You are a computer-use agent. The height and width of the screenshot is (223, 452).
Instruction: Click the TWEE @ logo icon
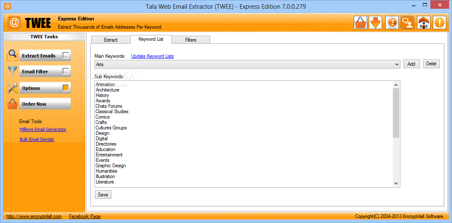tap(14, 23)
